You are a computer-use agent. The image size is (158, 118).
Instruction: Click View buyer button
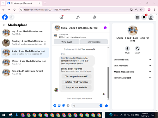pyautogui.click(x=67, y=42)
